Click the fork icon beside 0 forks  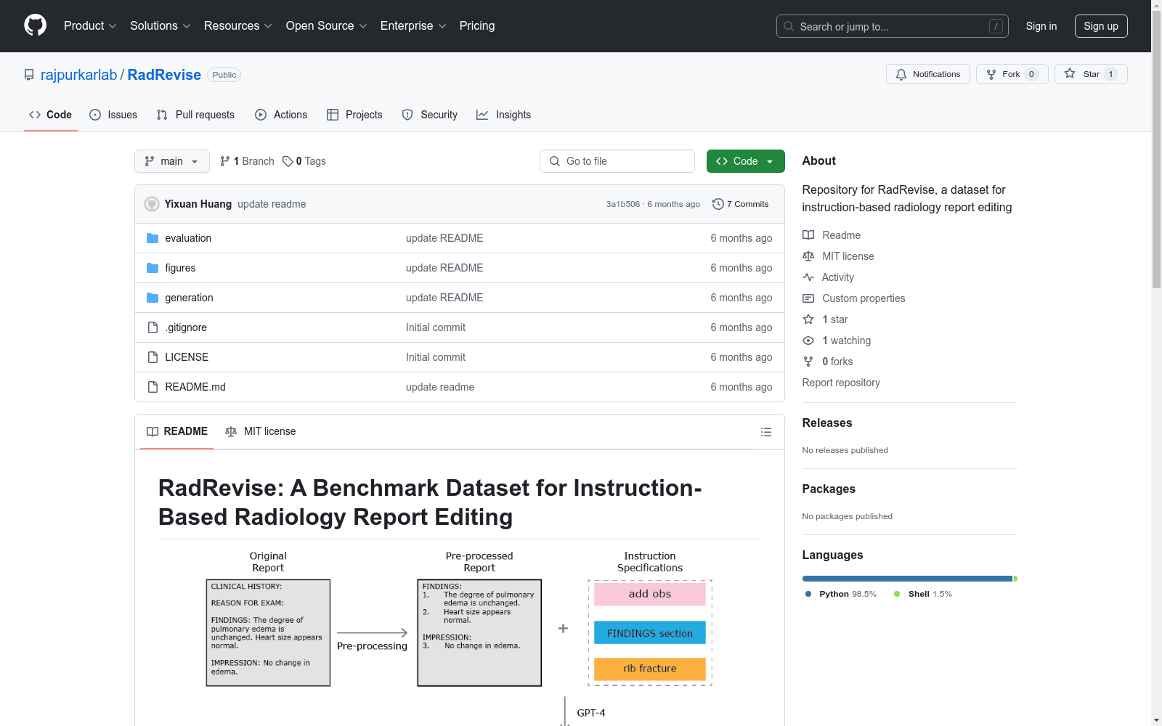point(808,362)
